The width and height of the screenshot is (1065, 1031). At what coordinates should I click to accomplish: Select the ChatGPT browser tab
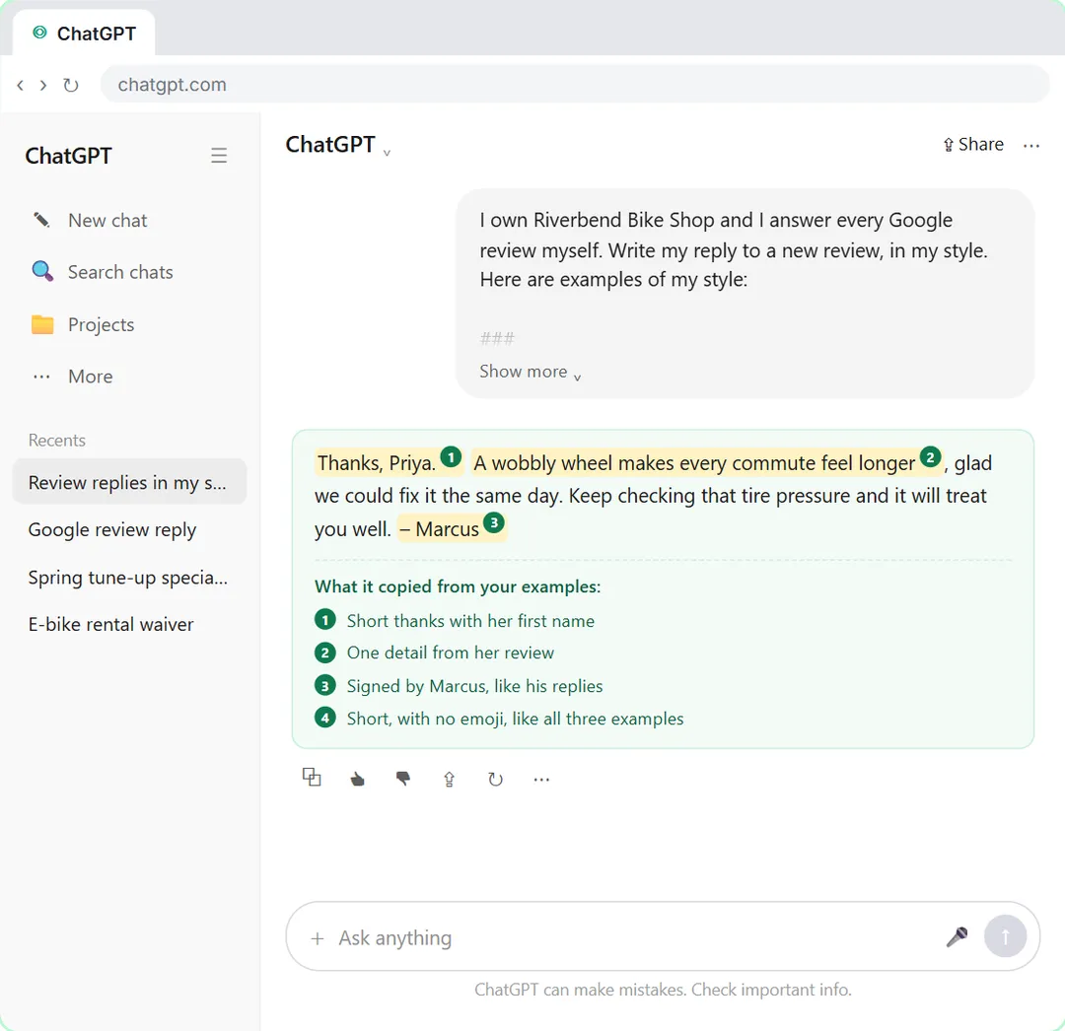[84, 34]
